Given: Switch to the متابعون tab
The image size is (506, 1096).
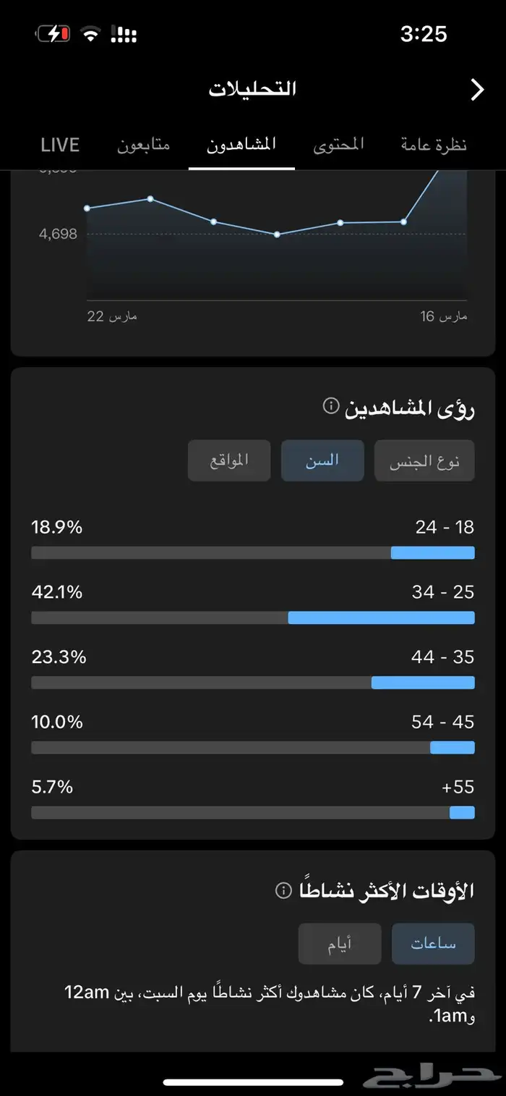Looking at the screenshot, I should (x=144, y=145).
